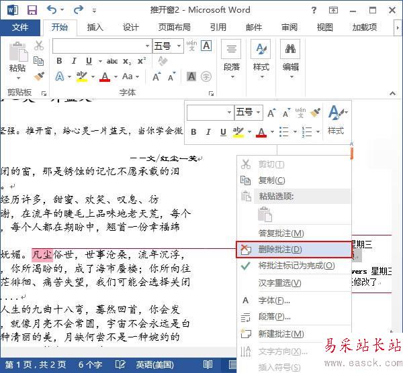Open 样式 styles on mini toolbar
403x373 pixels.
337,120
